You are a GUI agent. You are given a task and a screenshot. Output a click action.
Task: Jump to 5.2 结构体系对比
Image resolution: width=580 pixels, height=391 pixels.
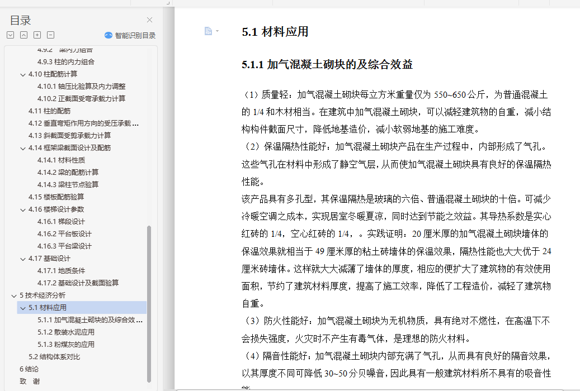click(x=54, y=356)
